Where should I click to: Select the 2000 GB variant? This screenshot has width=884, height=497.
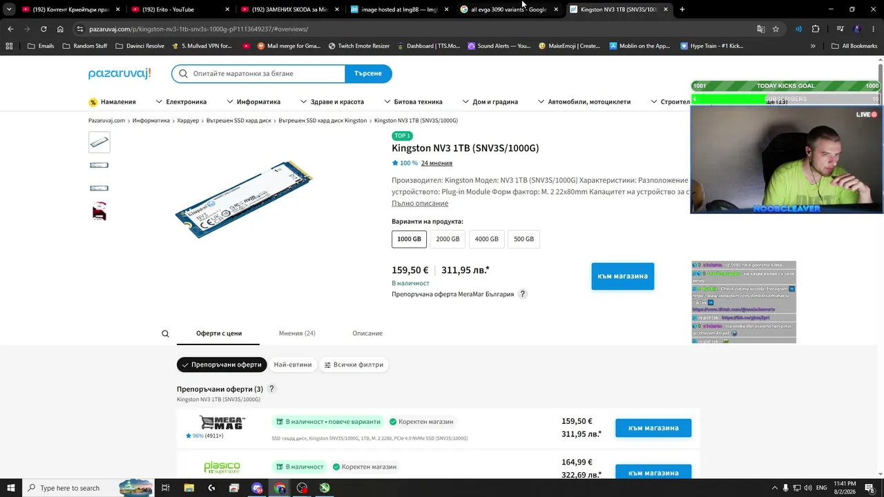(448, 239)
